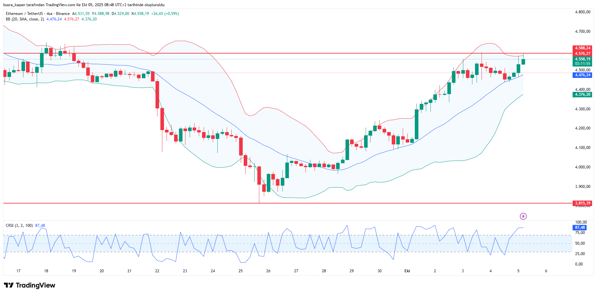Click the red 3.815,39 support price label
This screenshot has width=597, height=295.
[x=582, y=203]
